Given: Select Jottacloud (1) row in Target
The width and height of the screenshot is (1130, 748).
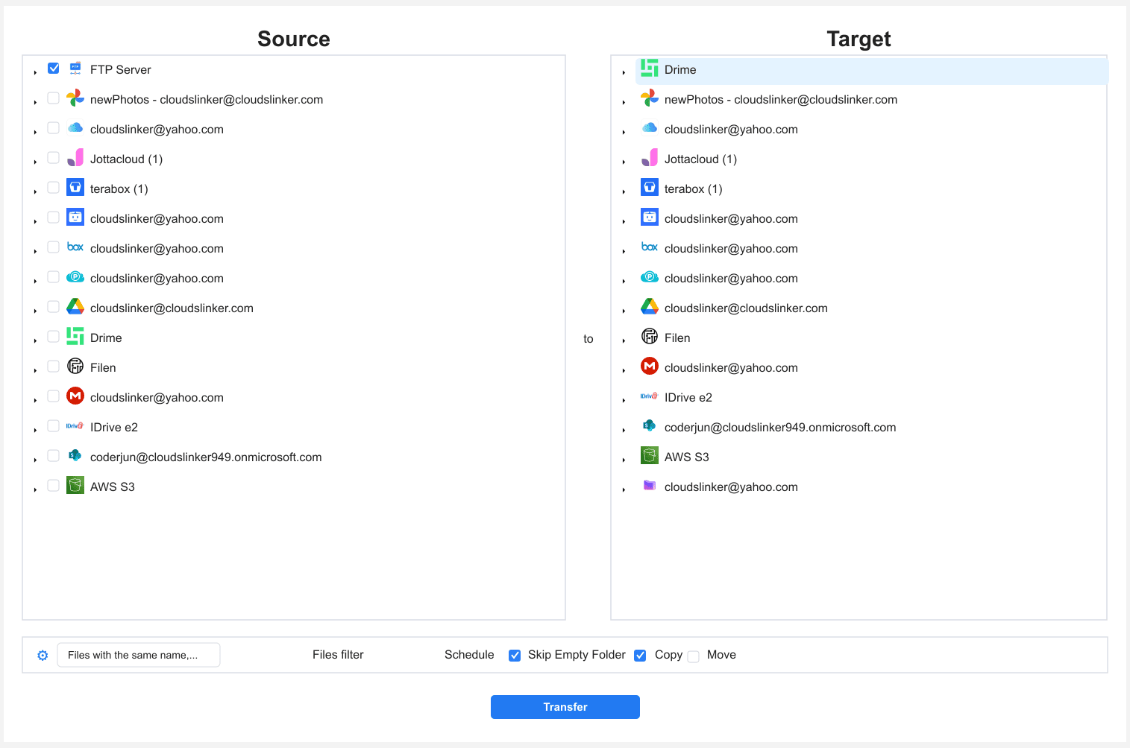Looking at the screenshot, I should [x=872, y=159].
